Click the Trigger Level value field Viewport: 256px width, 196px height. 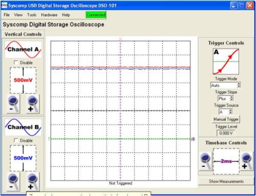(x=226, y=133)
